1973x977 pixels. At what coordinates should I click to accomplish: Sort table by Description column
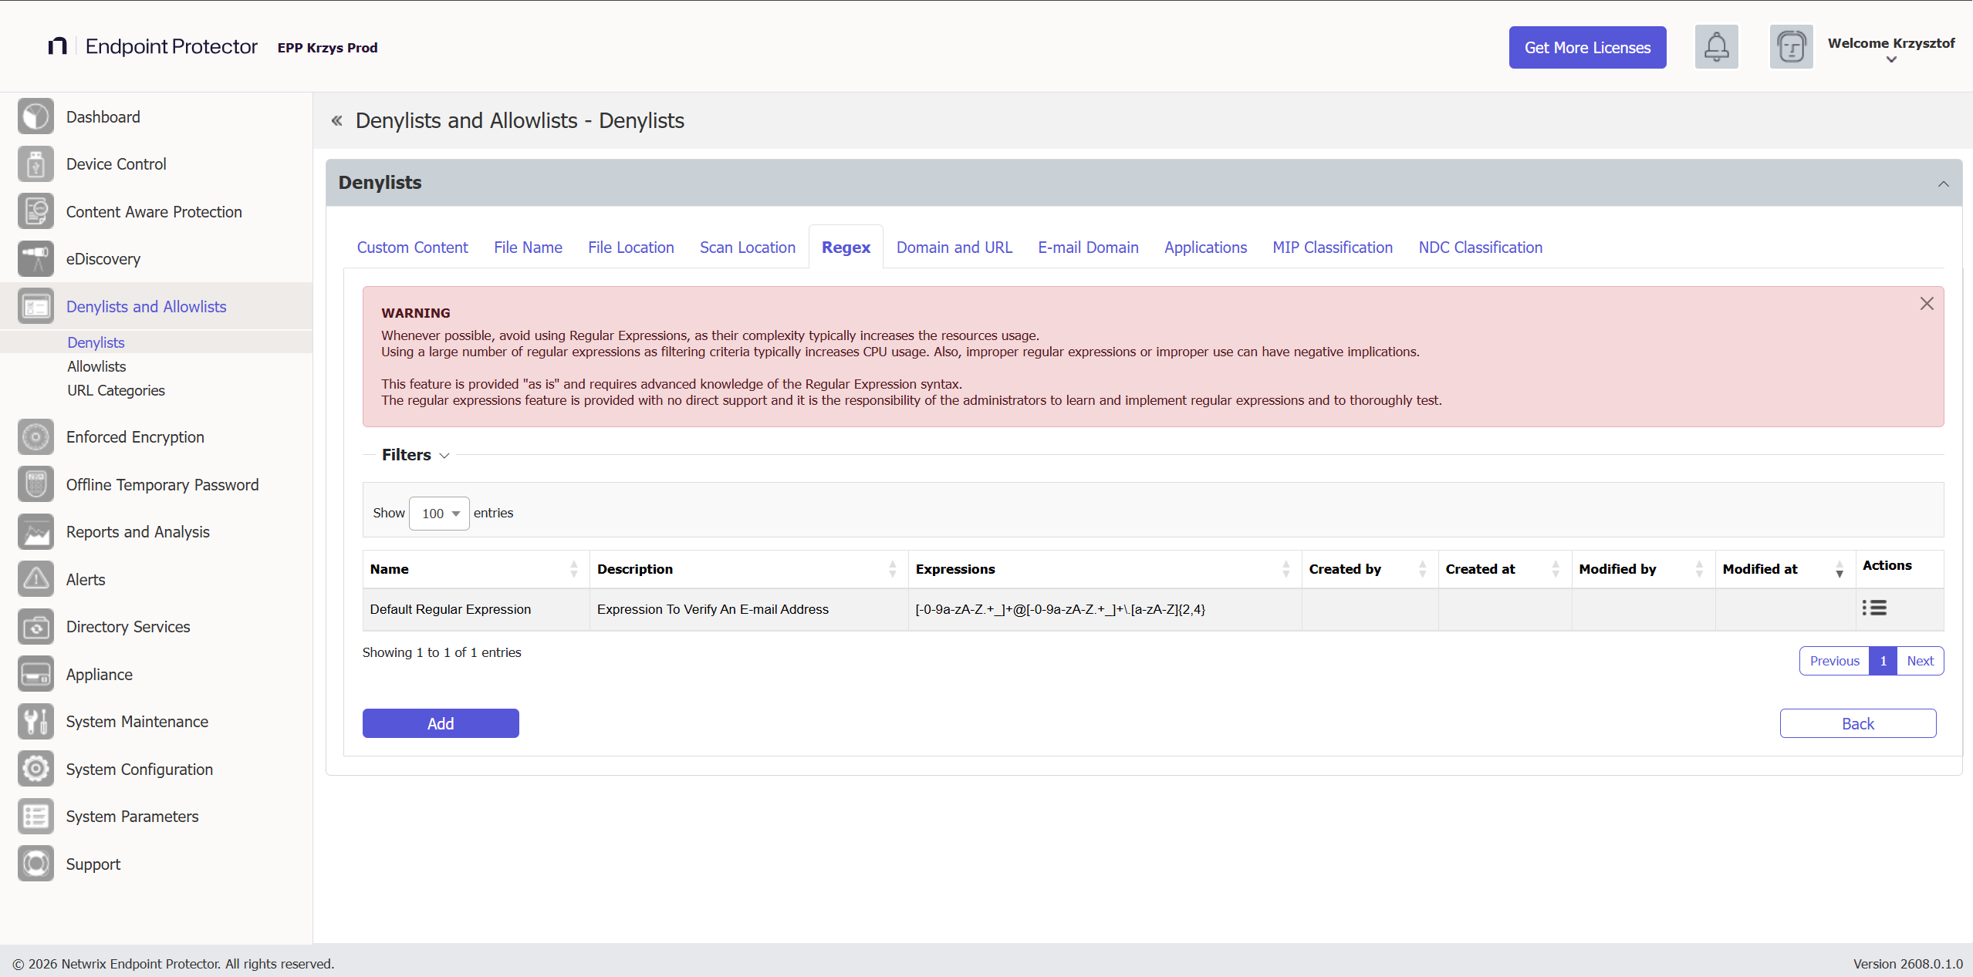coord(748,569)
